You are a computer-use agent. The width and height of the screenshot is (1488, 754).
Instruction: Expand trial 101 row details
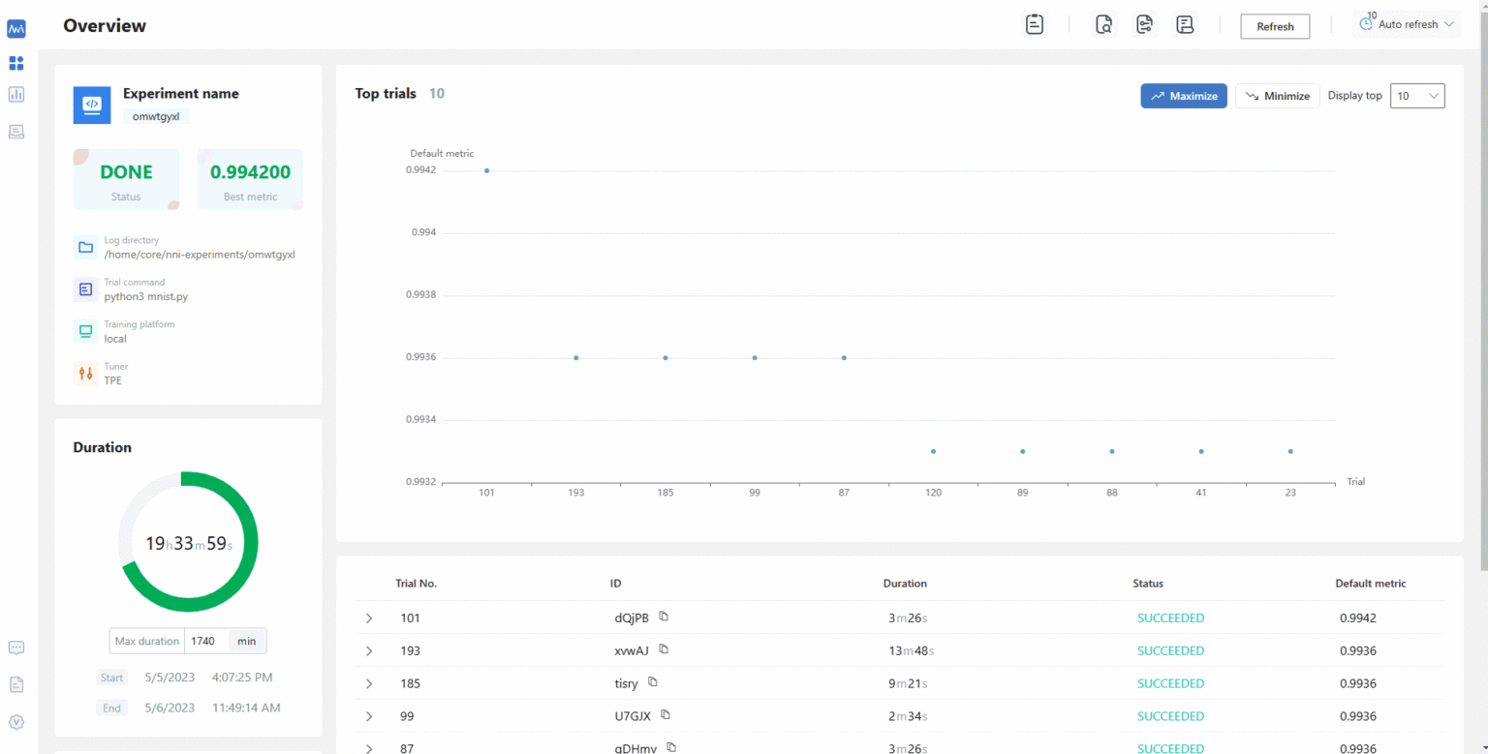point(368,618)
